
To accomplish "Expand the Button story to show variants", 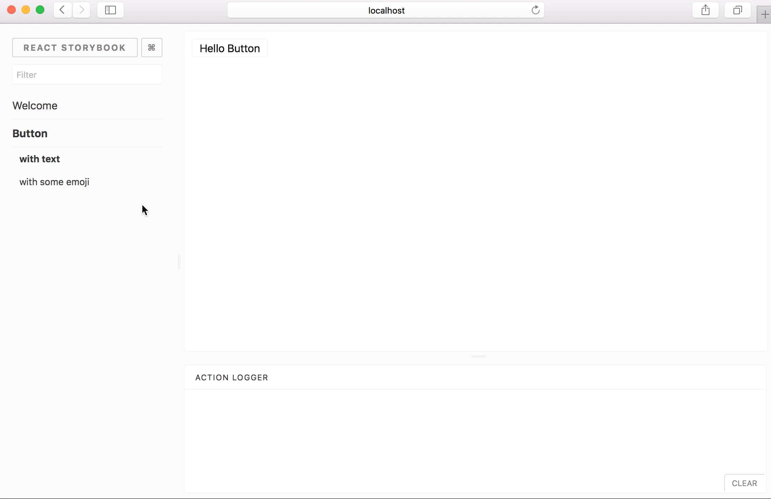I will (x=30, y=133).
